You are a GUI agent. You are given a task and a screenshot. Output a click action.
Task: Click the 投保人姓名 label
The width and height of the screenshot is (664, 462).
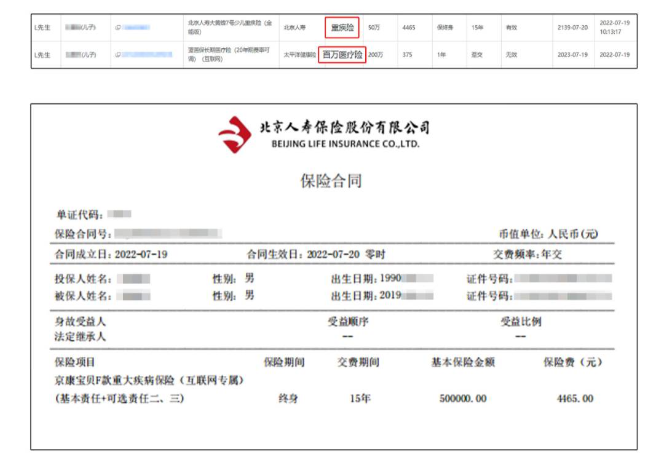coord(83,279)
